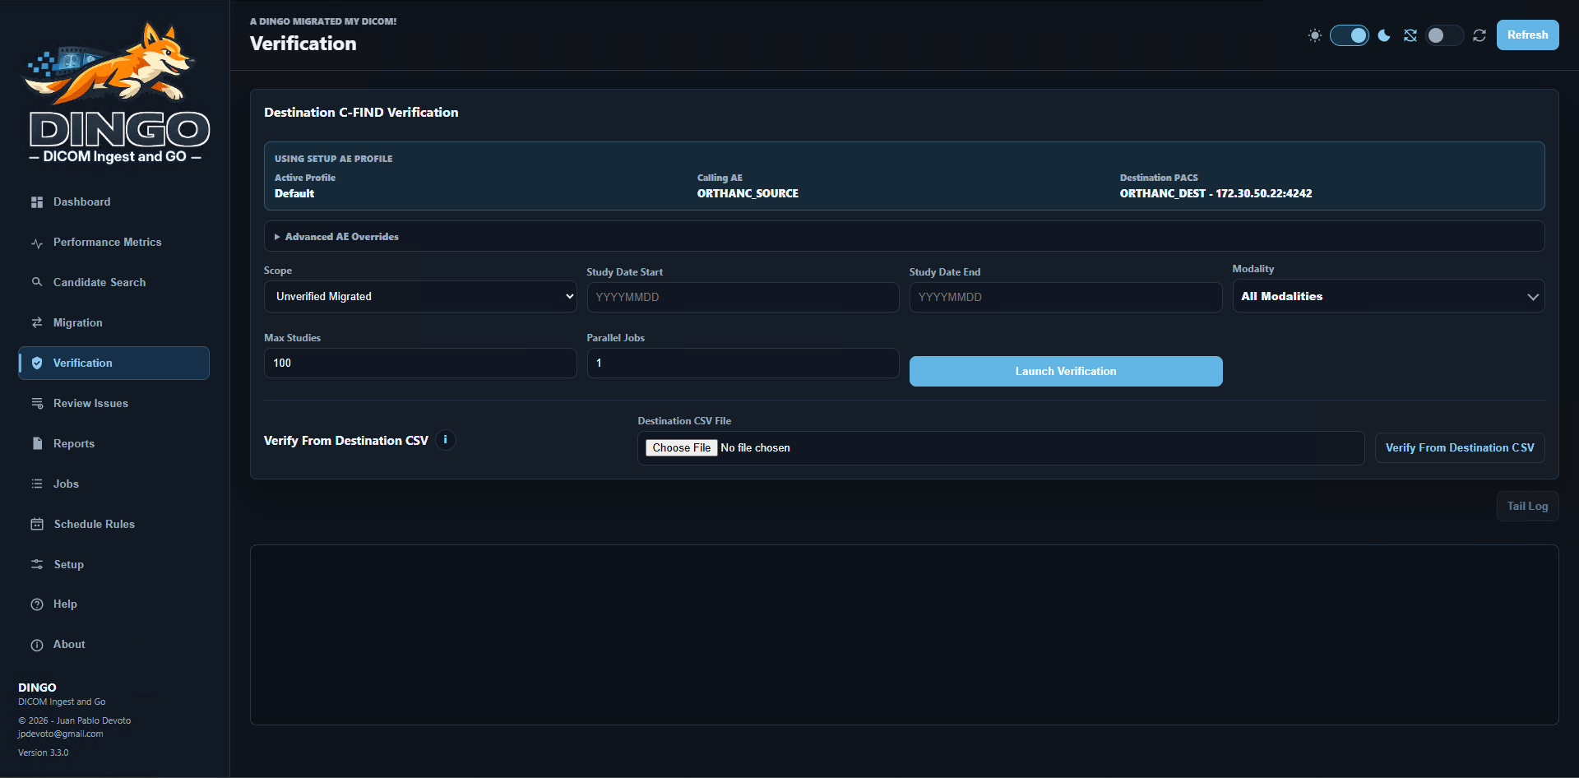Click the sun light-theme icon
This screenshot has width=1579, height=778.
click(x=1315, y=35)
